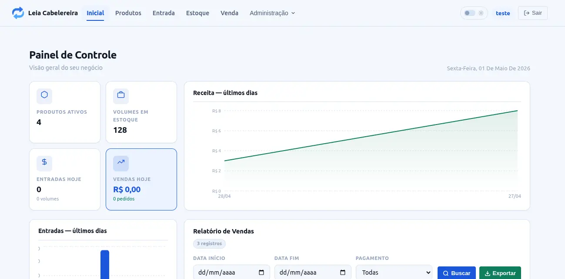
Task: Open the Venda page
Action: coord(229,13)
